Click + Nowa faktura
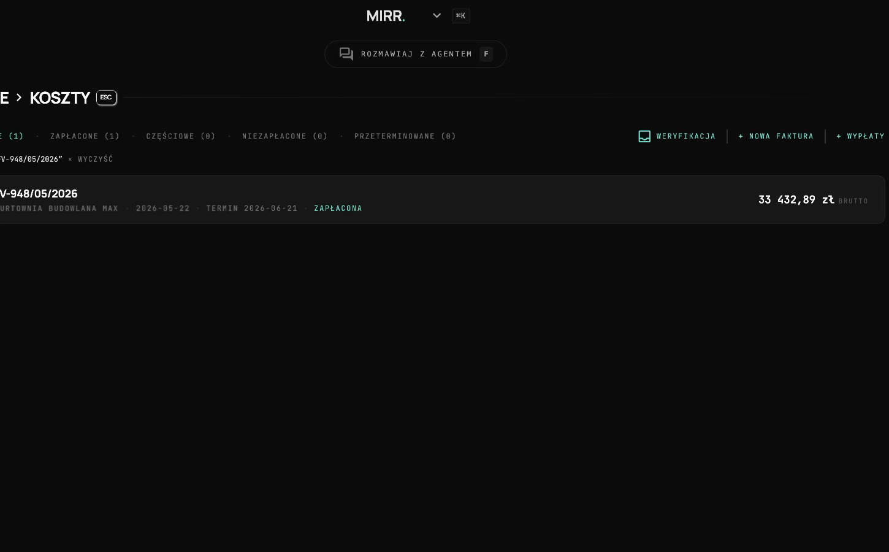The width and height of the screenshot is (889, 552). pyautogui.click(x=776, y=136)
